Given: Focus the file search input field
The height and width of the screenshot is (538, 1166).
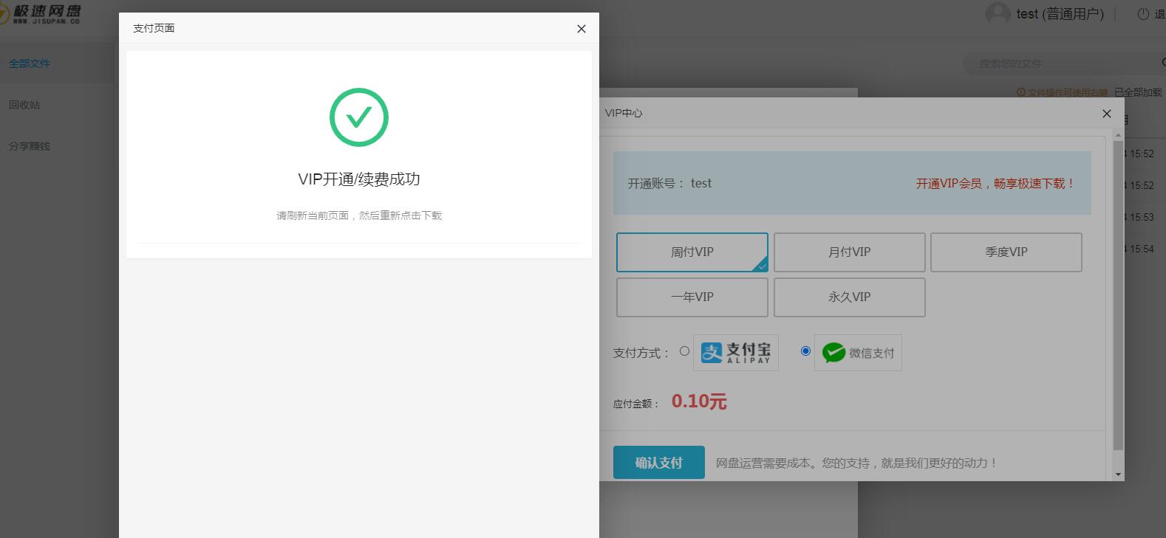Looking at the screenshot, I should click(x=1064, y=63).
